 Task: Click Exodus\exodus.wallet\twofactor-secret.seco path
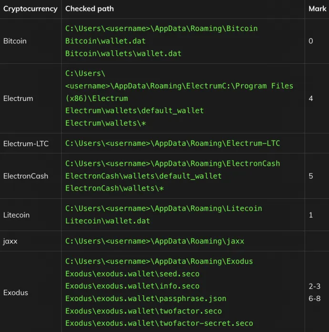(159, 323)
